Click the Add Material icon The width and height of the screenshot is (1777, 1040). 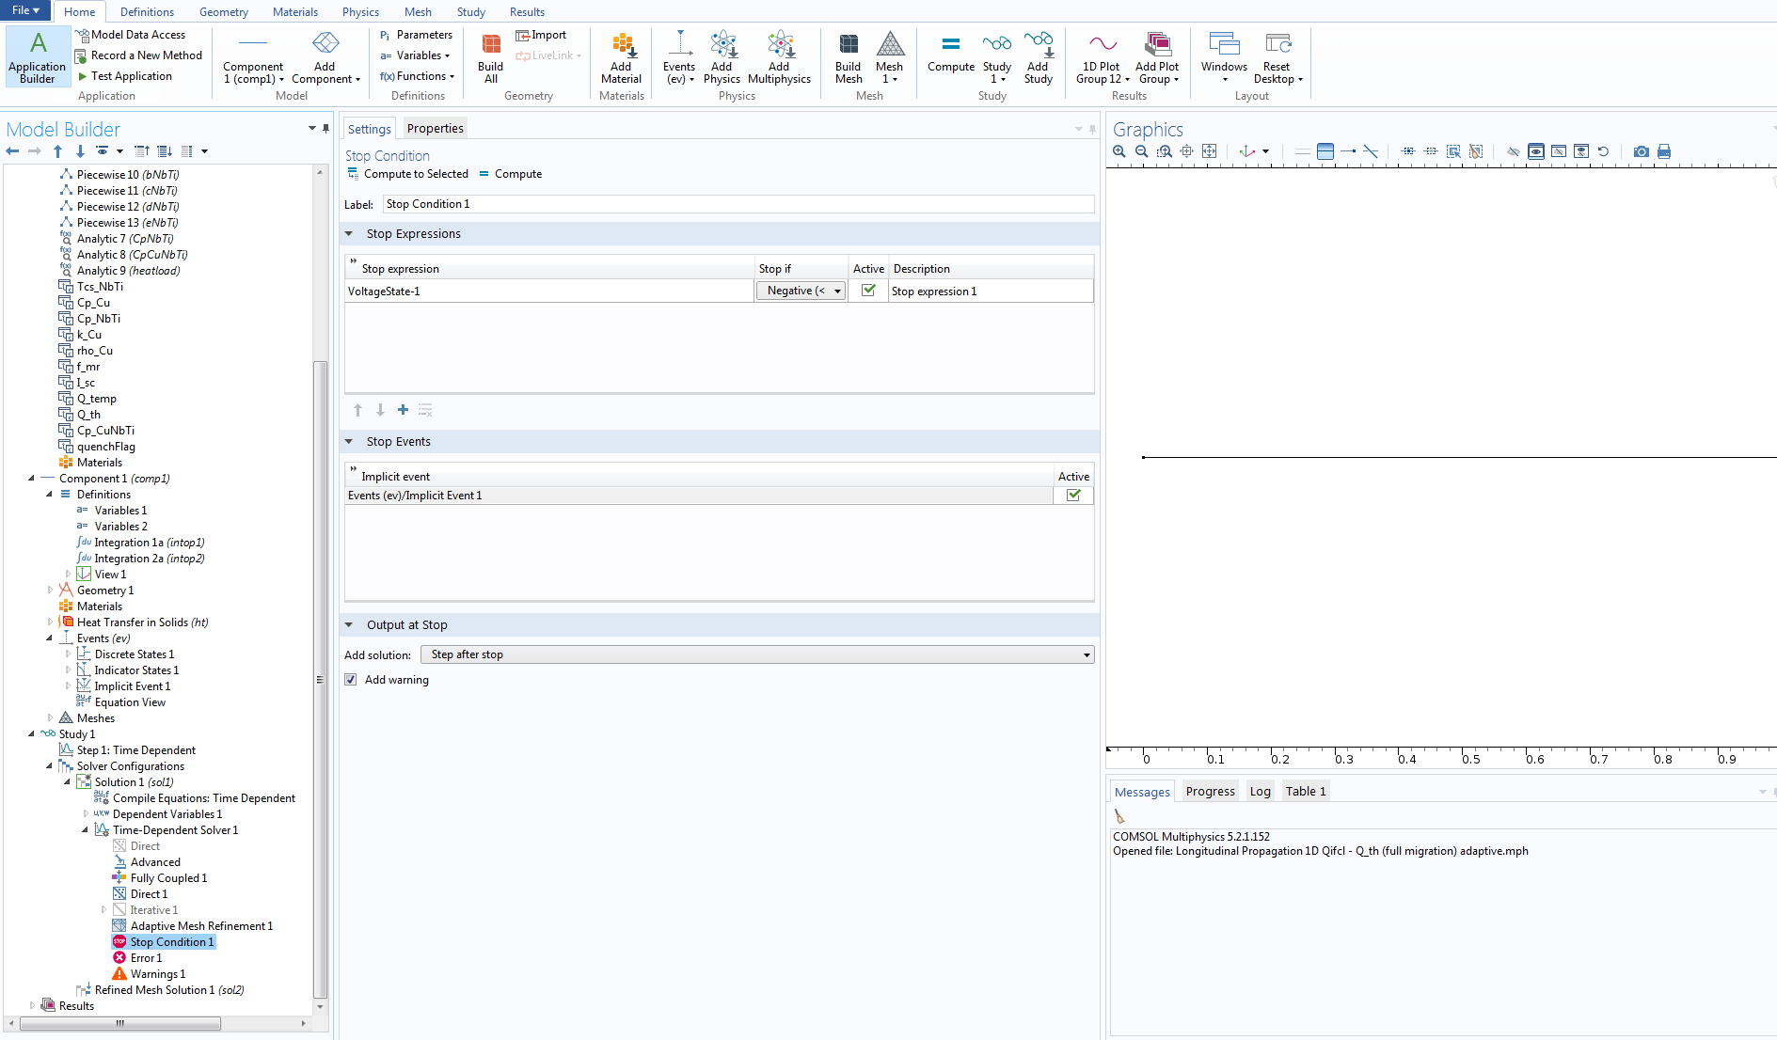621,58
